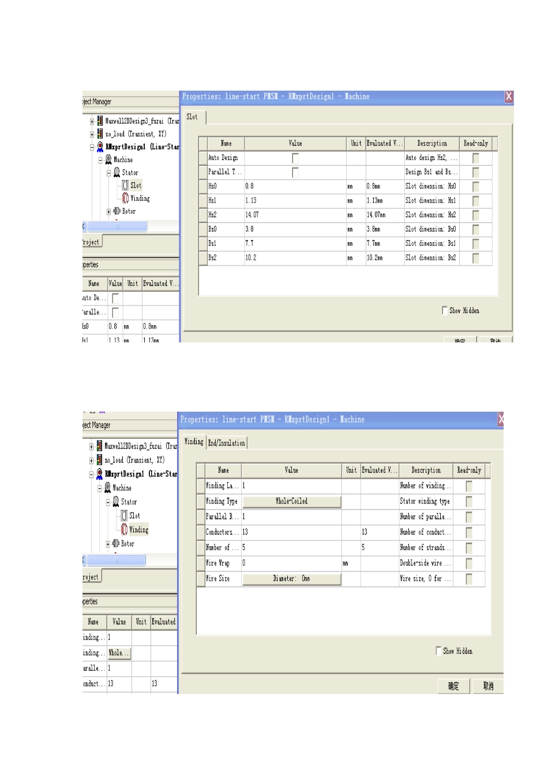Click Winding node icon in Winding screenshot tree
The width and height of the screenshot is (548, 776).
[124, 529]
